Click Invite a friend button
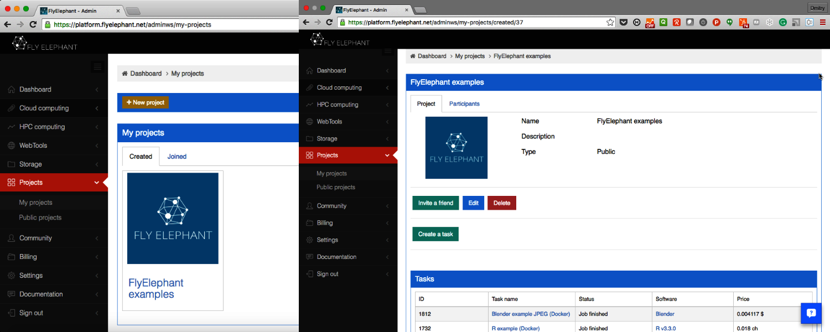This screenshot has height=332, width=830. coord(435,203)
